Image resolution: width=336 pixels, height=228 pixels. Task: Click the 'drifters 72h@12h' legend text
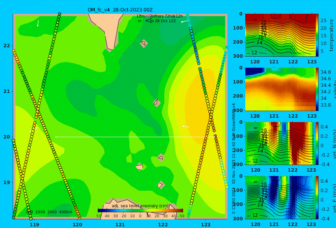(167, 16)
